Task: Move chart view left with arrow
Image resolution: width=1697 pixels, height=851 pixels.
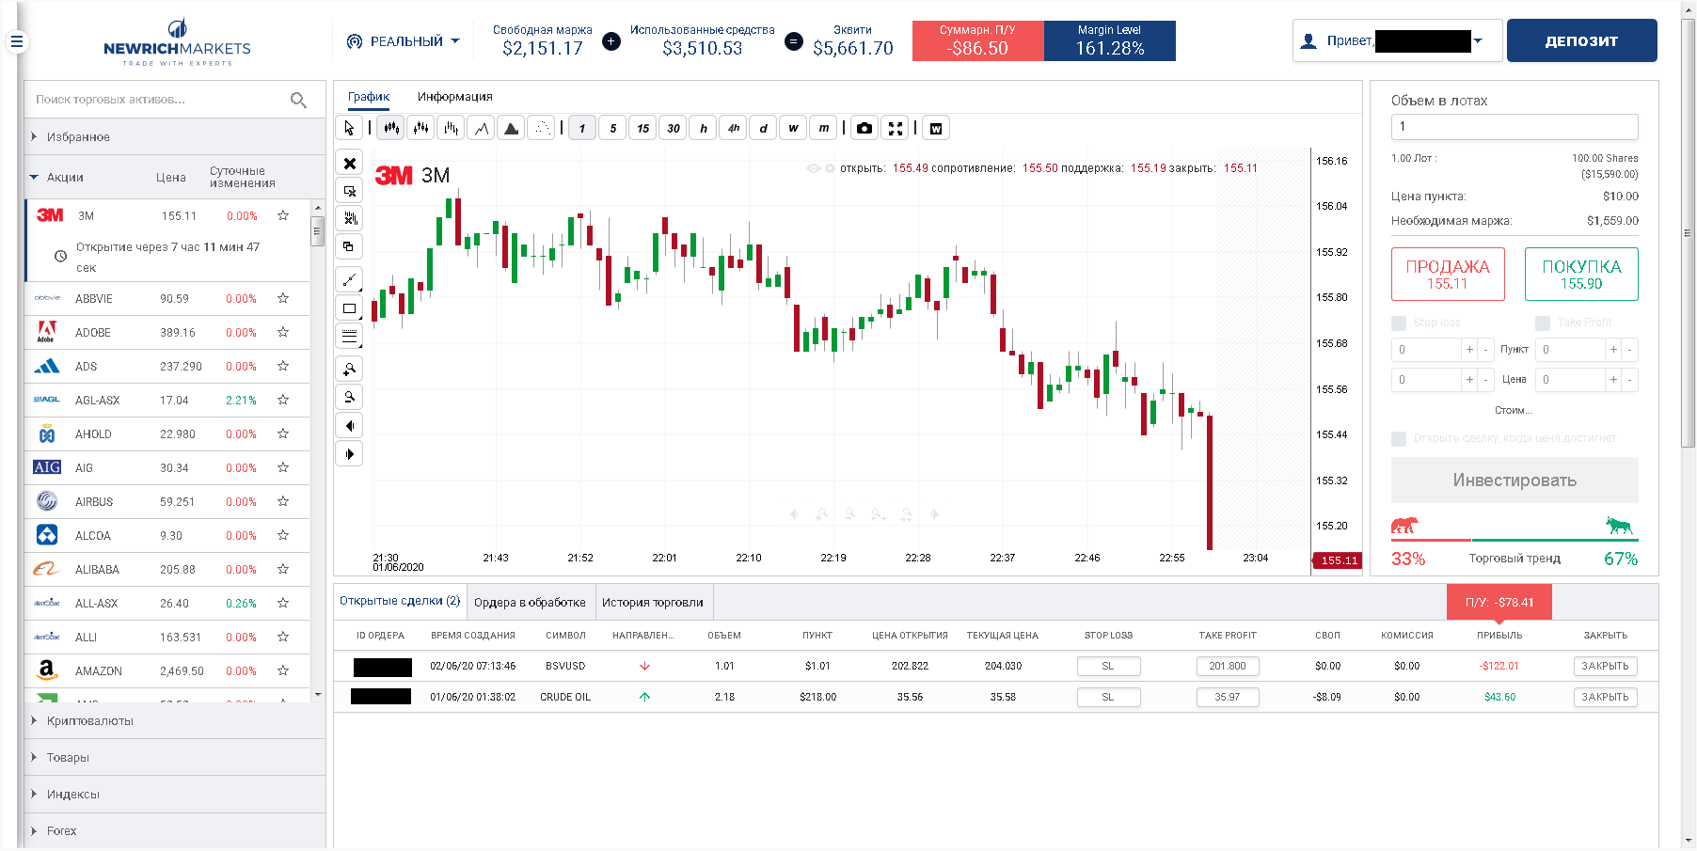Action: 350,426
